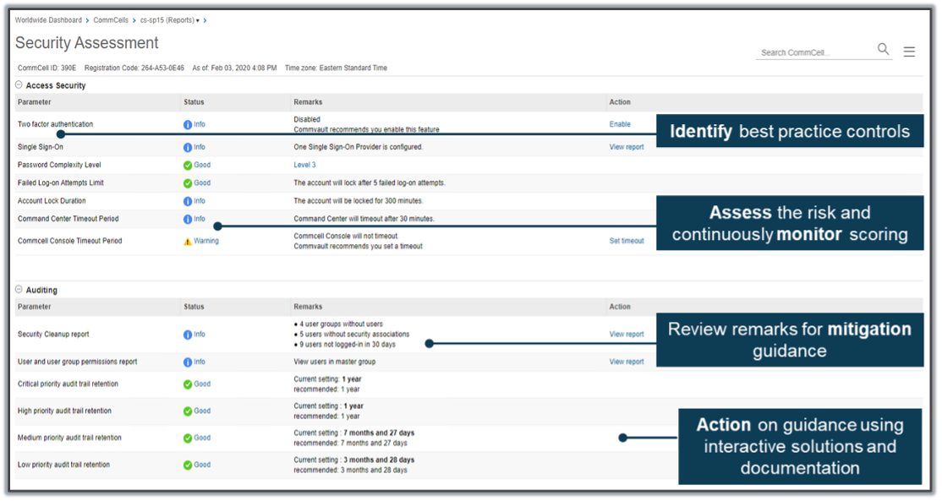Open View report for Single Sign-On
Screen dimensions: 942x501
(626, 147)
